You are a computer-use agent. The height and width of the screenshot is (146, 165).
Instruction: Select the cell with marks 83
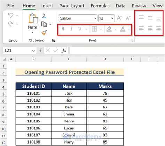click(x=105, y=121)
